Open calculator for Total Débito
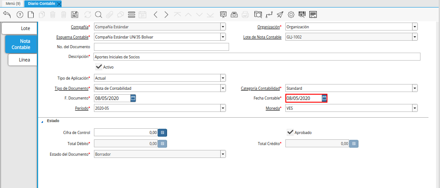The height and width of the screenshot is (188, 440). click(x=162, y=143)
